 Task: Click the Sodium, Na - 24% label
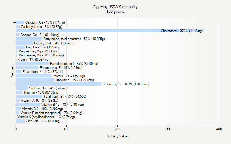48,88
